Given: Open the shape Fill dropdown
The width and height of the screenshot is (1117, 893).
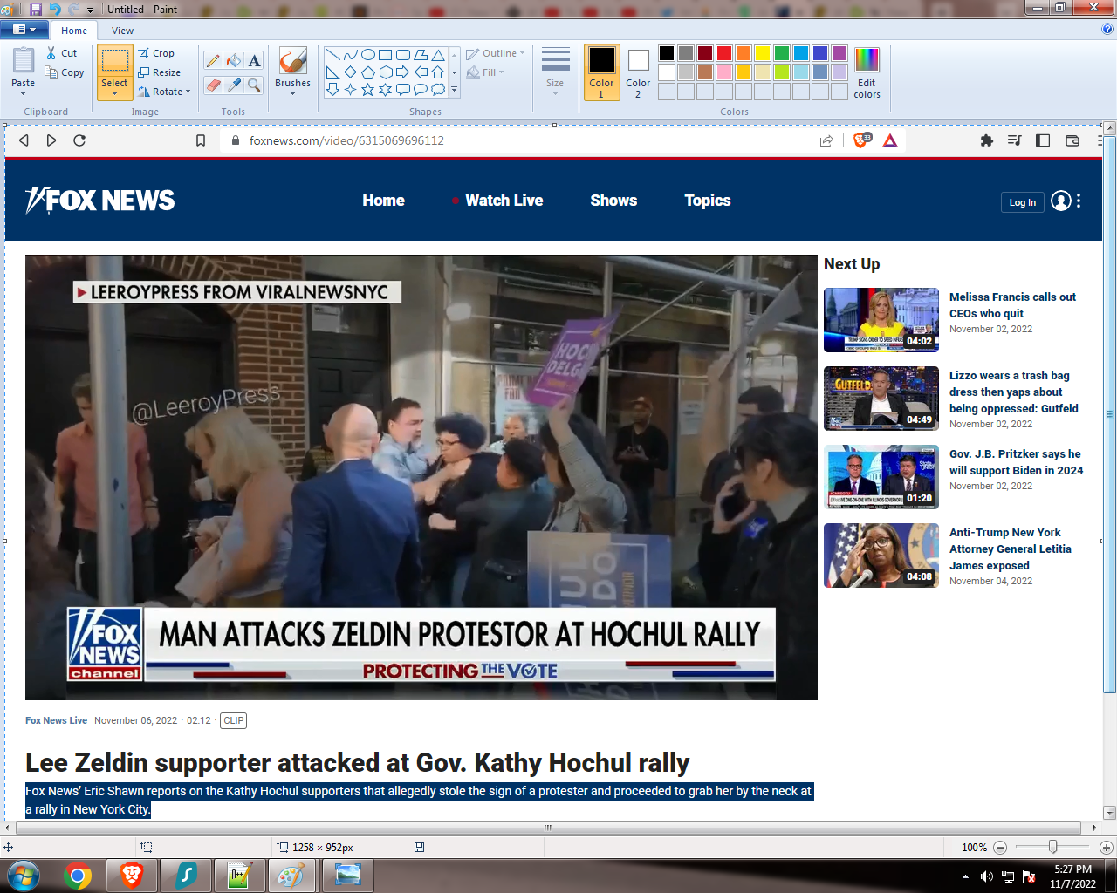Looking at the screenshot, I should (x=486, y=72).
